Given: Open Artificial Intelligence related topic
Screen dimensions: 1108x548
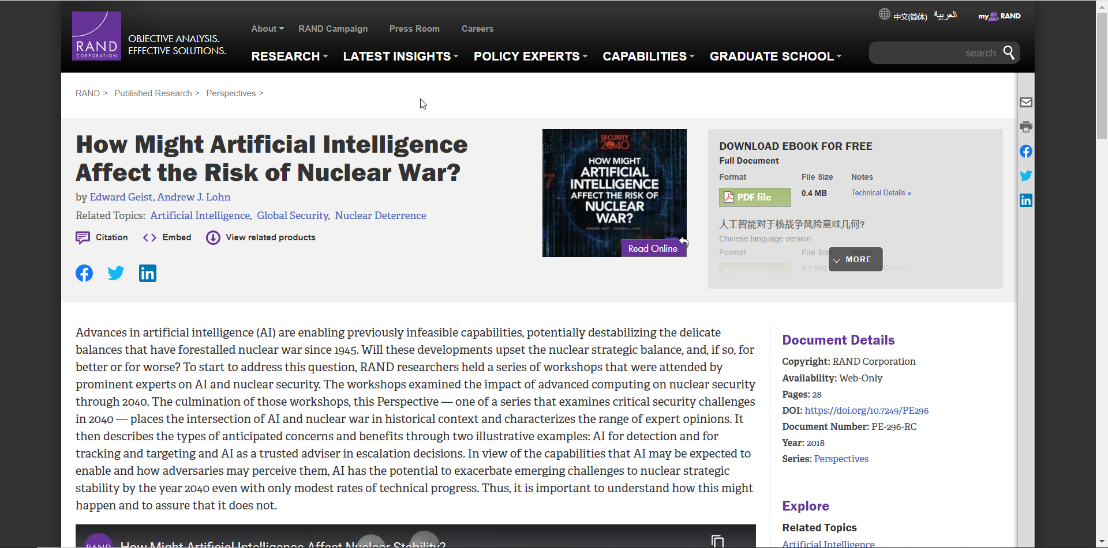Looking at the screenshot, I should [x=200, y=216].
